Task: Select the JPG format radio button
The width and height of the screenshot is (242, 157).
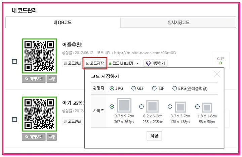Action: pyautogui.click(x=112, y=88)
